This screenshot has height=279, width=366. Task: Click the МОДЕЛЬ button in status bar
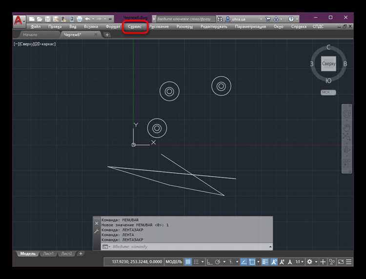point(174,262)
